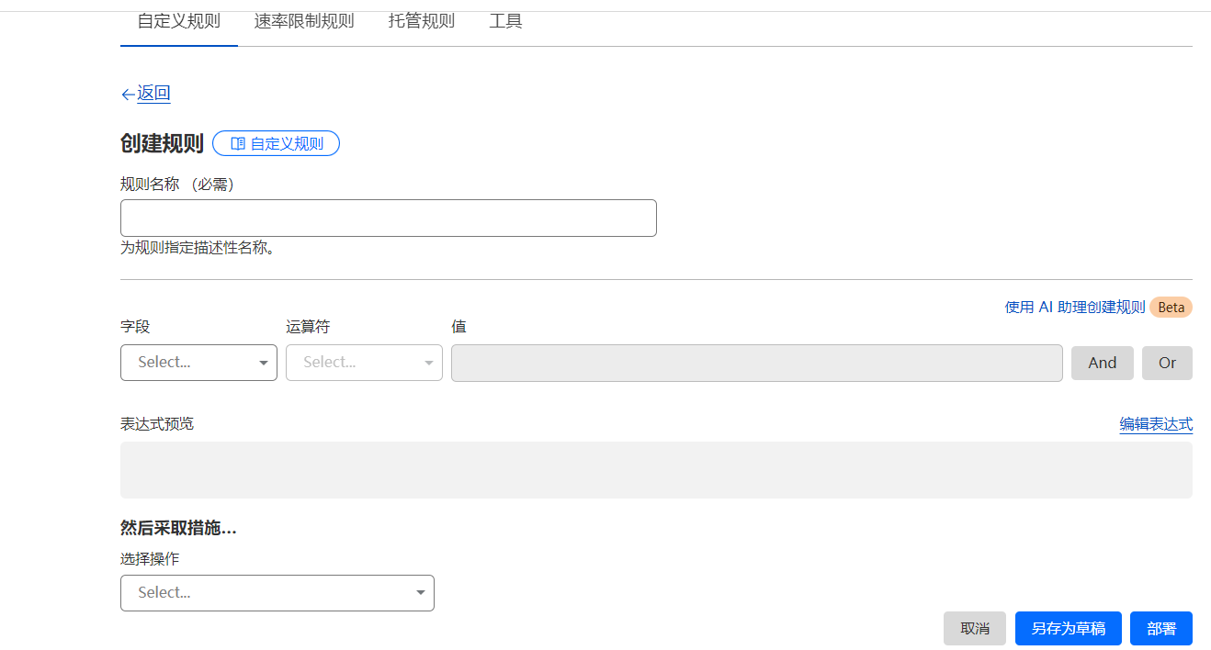This screenshot has height=650, width=1211.
Task: Switch to the 托管规则 tab
Action: tap(421, 21)
